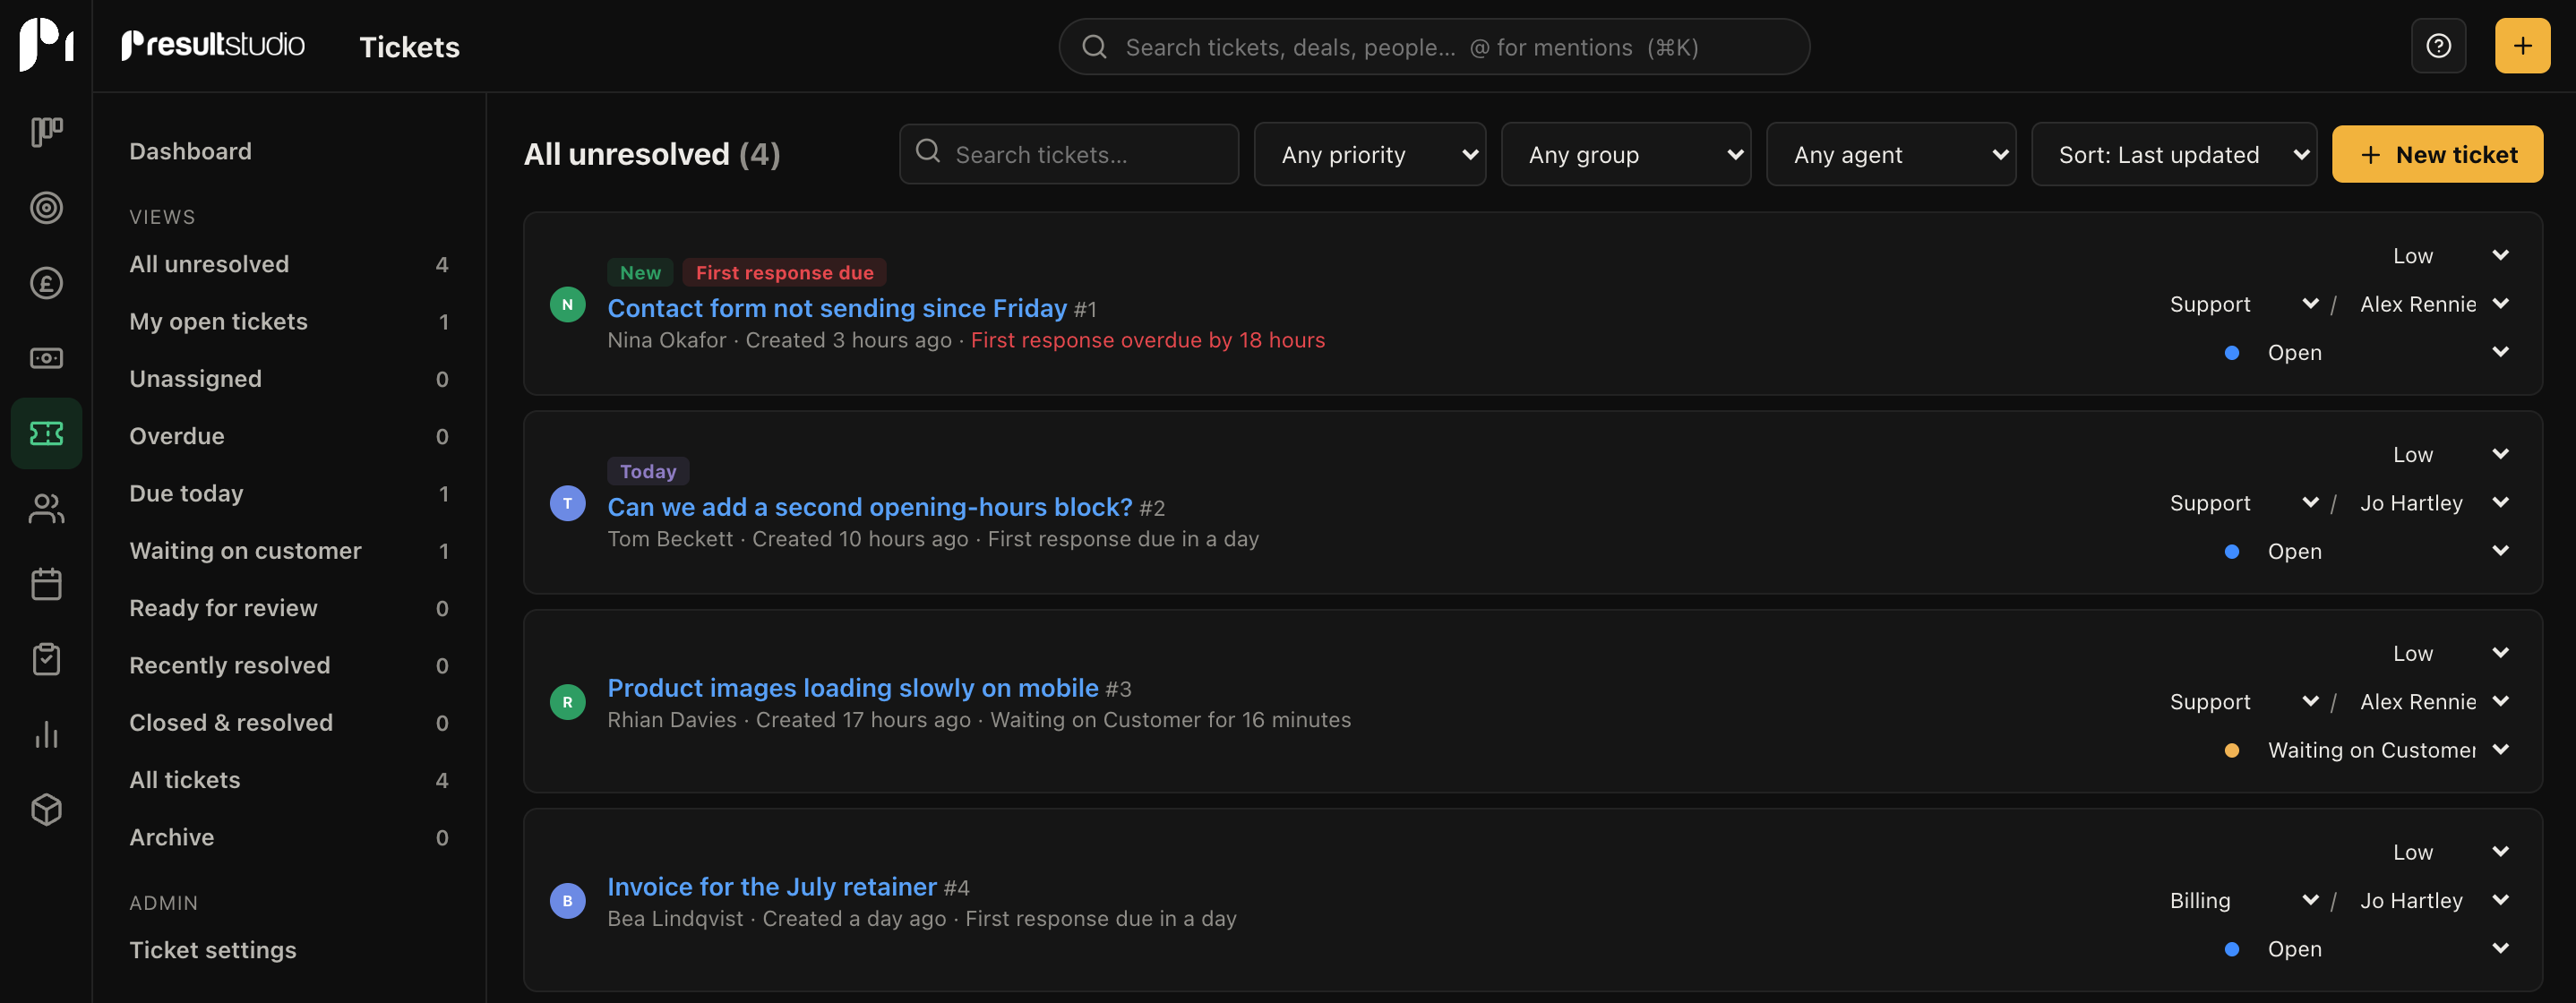Open the kanban boards icon in sidebar
Screen dimensions: 2576x1003
pyautogui.click(x=46, y=132)
